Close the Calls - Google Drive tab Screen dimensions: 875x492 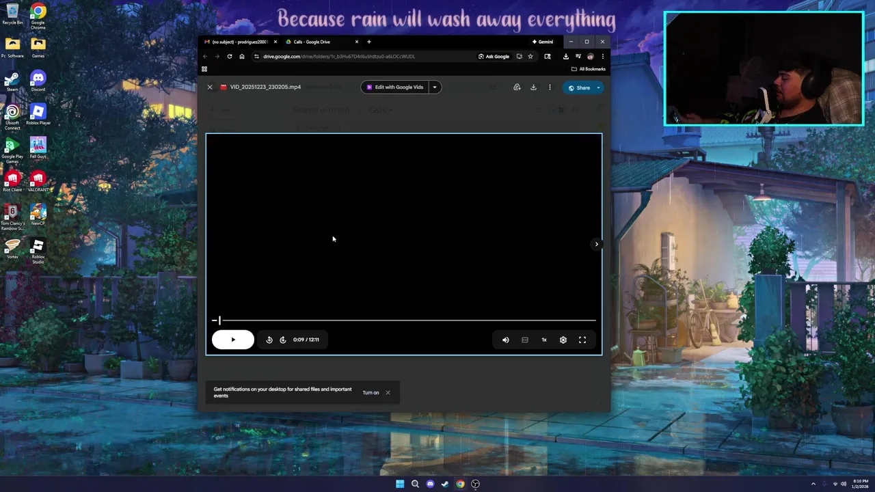click(356, 42)
